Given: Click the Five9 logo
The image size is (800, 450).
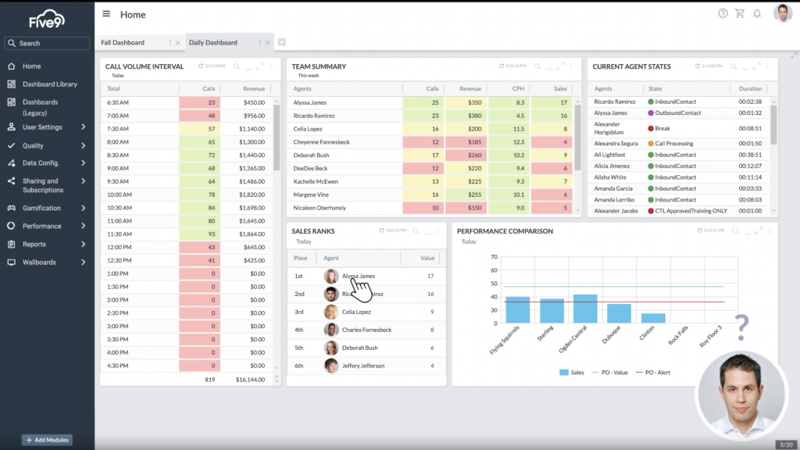Looking at the screenshot, I should click(x=46, y=16).
